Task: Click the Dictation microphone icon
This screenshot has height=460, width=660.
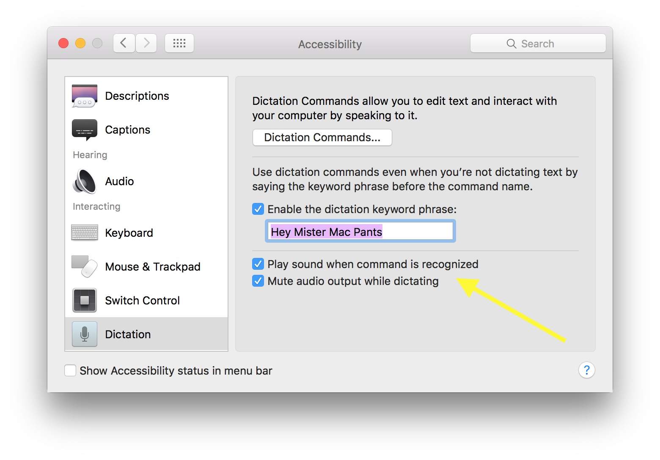Action: coord(85,334)
